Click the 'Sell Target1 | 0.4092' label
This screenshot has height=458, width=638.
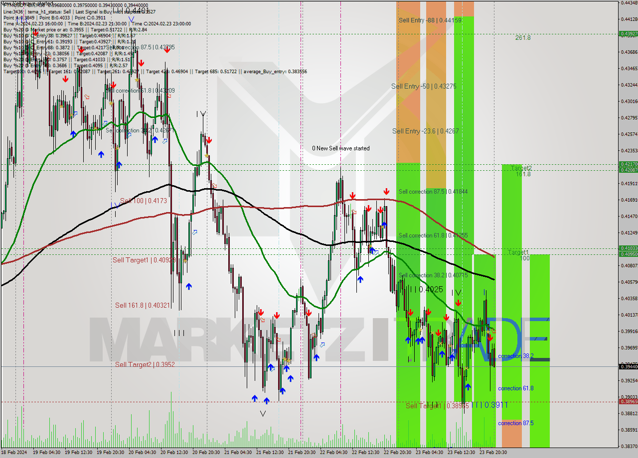[x=144, y=260]
